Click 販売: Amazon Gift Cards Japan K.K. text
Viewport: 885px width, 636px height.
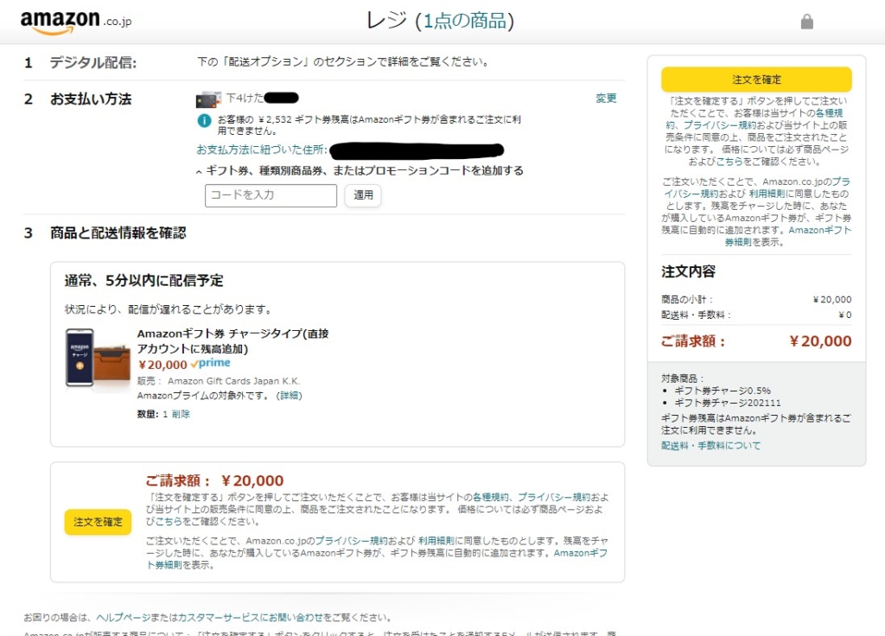coord(219,381)
